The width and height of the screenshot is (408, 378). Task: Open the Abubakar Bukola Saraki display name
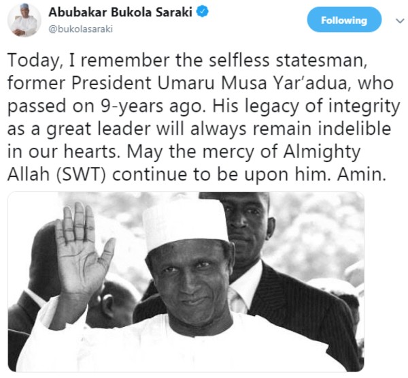point(120,12)
